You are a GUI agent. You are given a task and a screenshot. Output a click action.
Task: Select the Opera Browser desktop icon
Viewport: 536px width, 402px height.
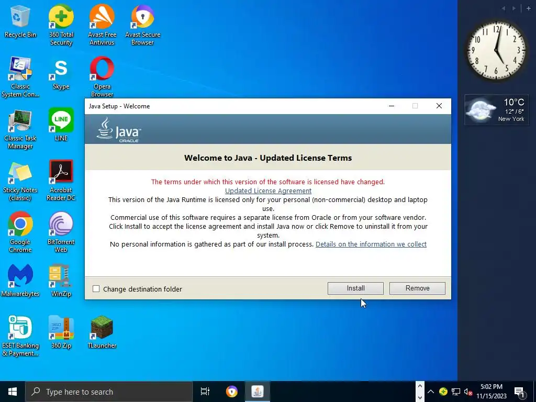click(102, 77)
